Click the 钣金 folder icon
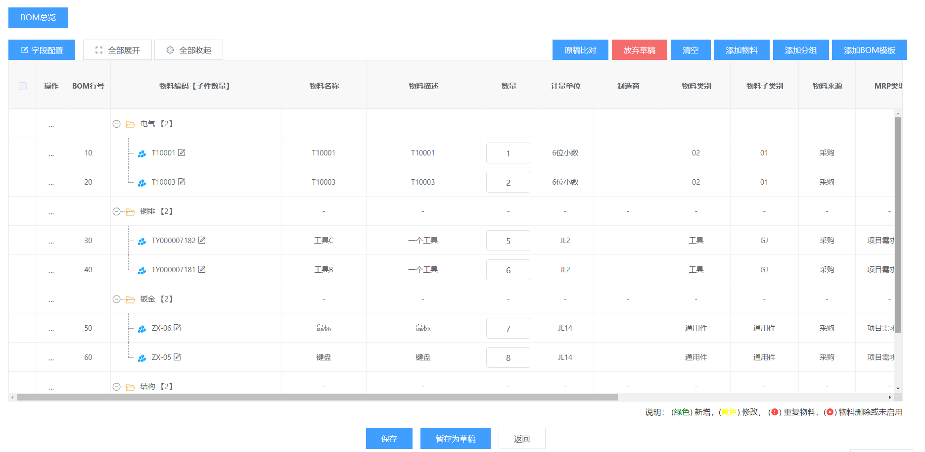Image resolution: width=925 pixels, height=452 pixels. coord(130,300)
